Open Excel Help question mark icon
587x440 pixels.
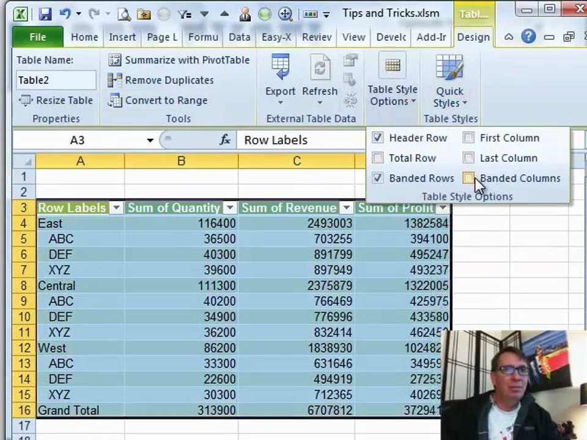point(528,37)
